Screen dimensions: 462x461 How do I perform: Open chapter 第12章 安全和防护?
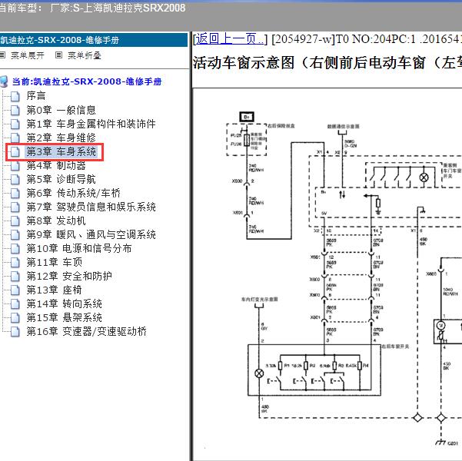pyautogui.click(x=69, y=277)
